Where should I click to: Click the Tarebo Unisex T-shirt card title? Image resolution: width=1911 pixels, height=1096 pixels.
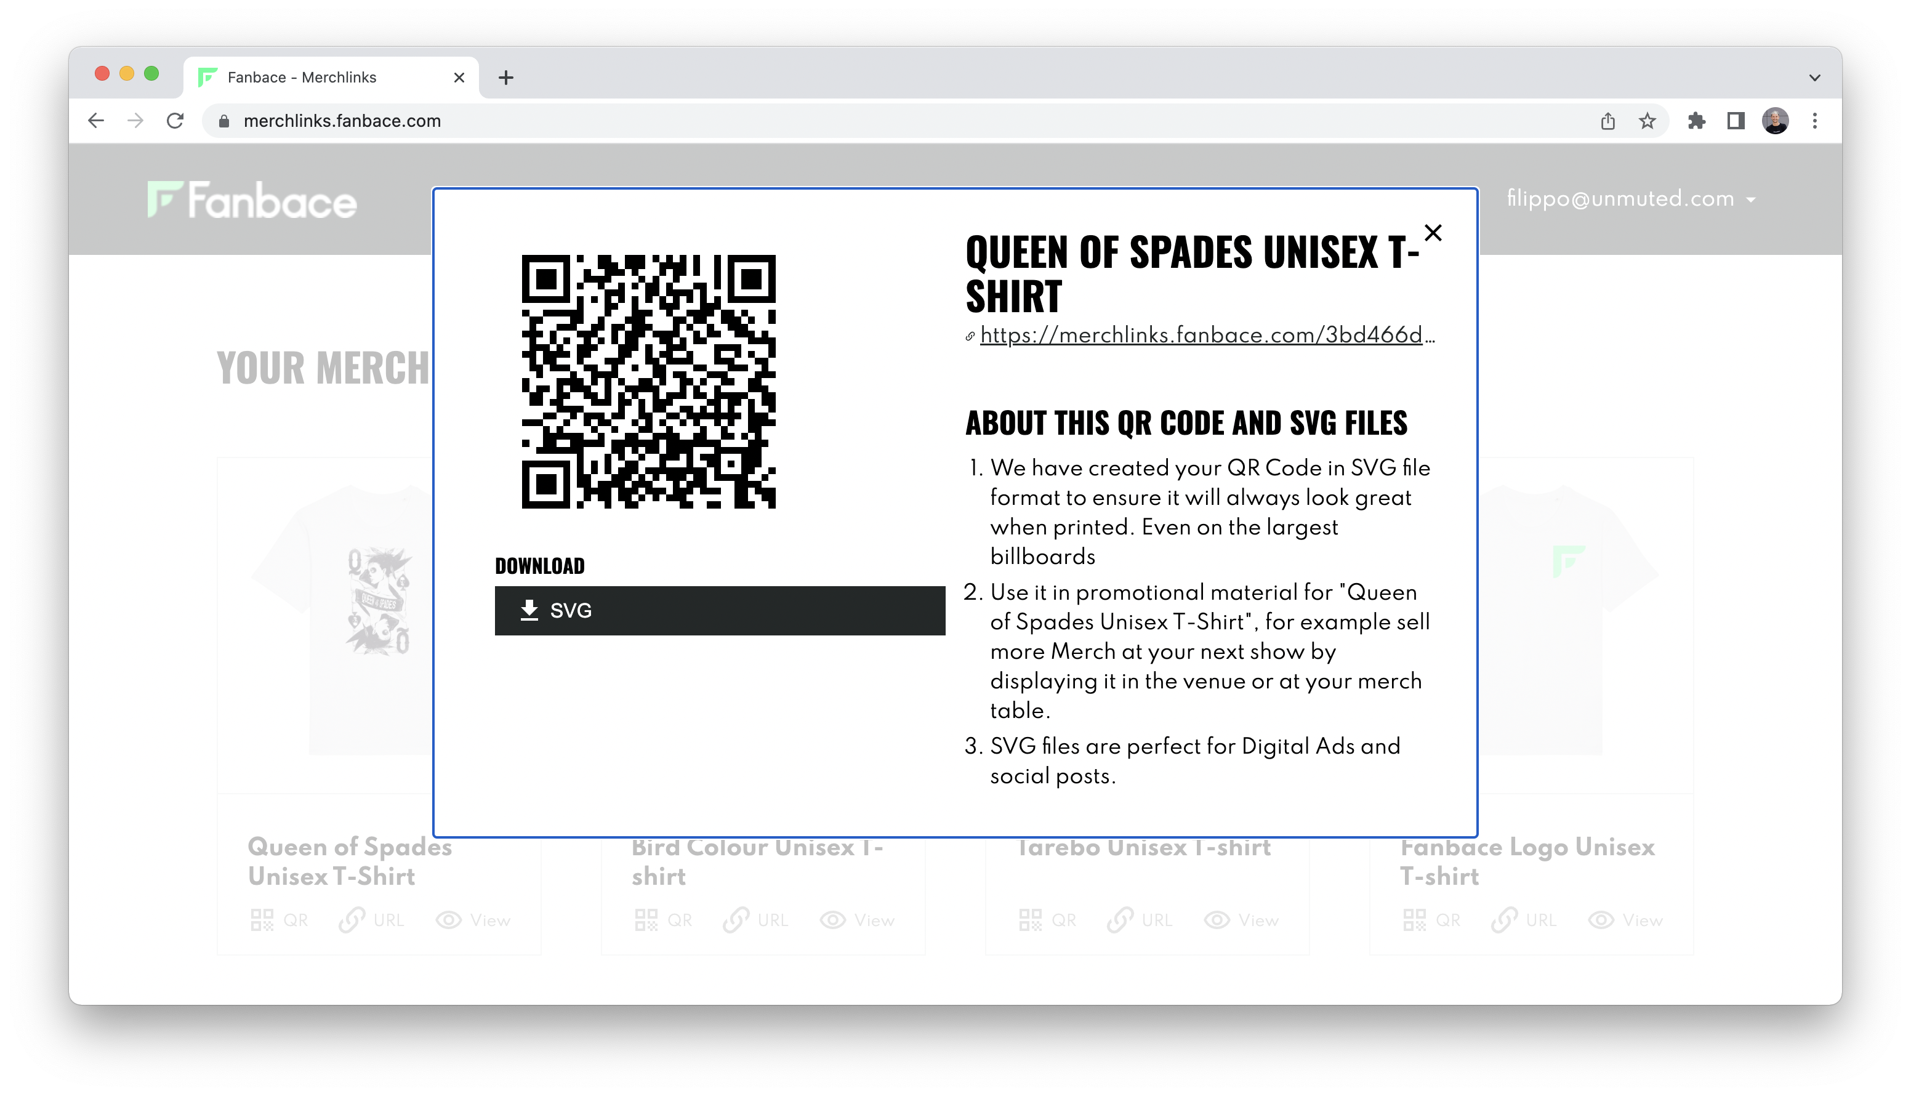1144,848
